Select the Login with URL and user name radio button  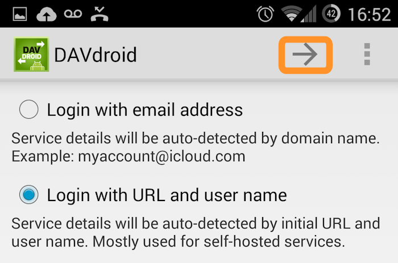pyautogui.click(x=28, y=195)
